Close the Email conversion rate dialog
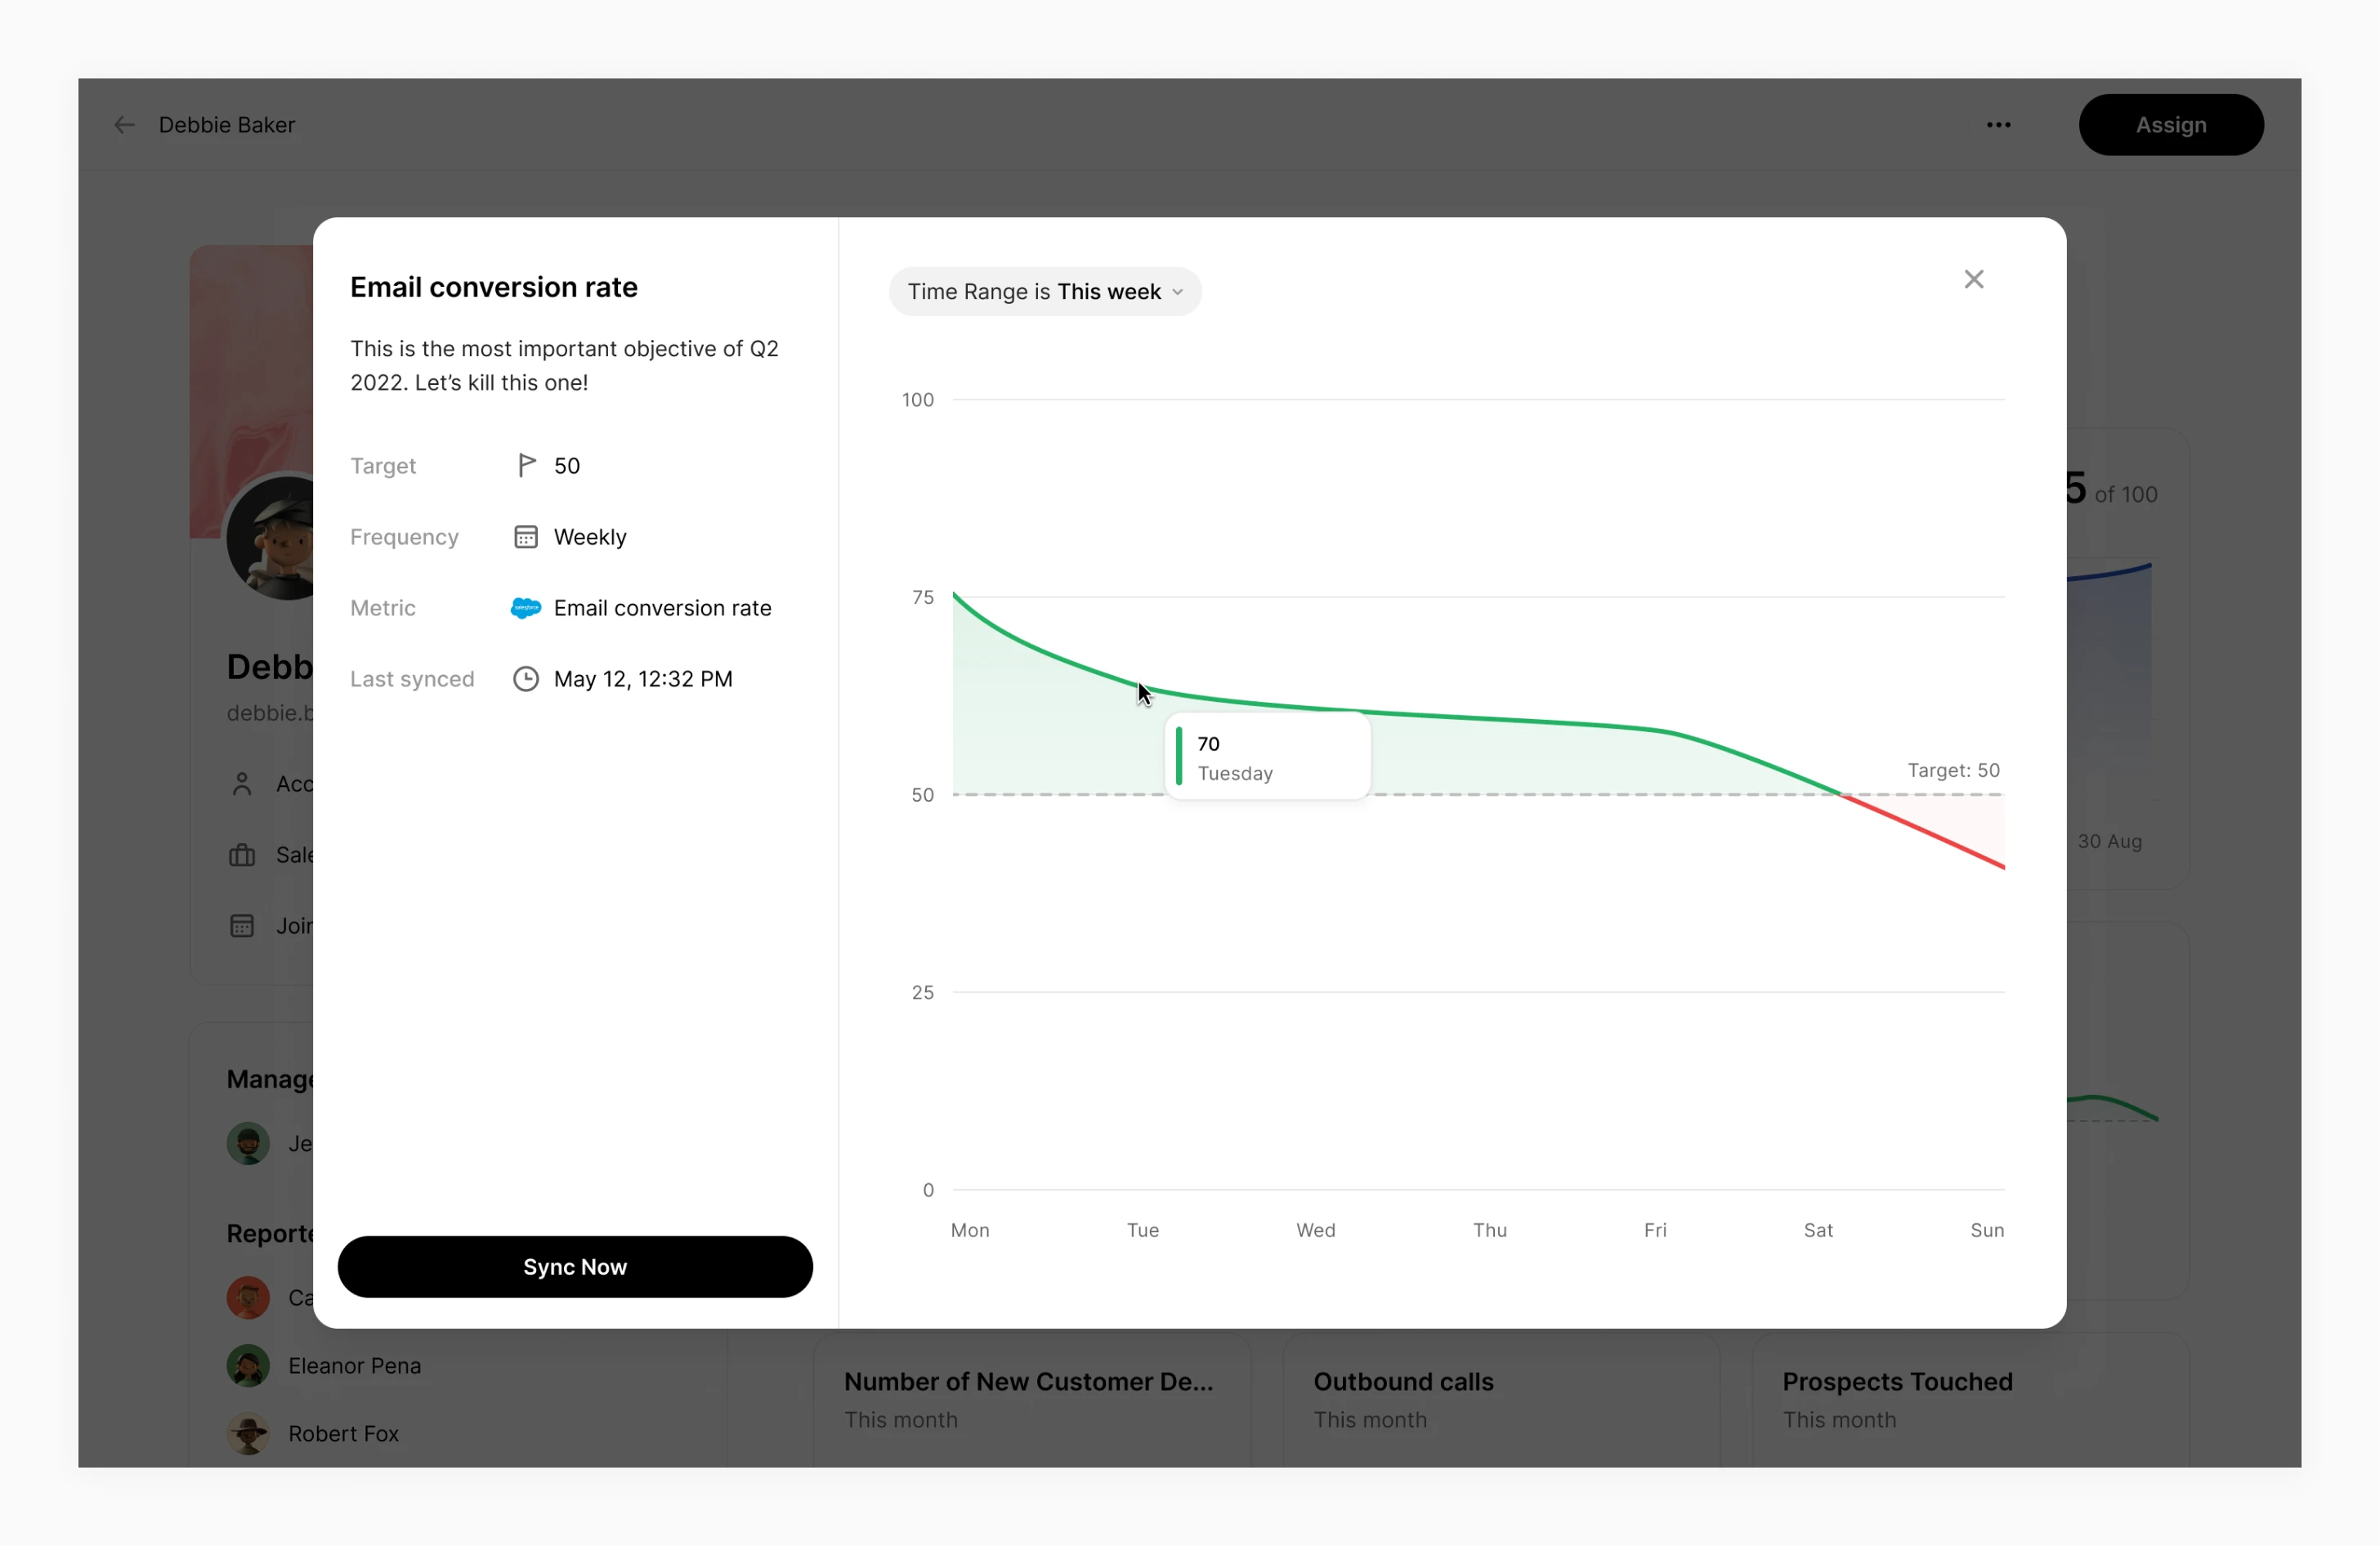Image resolution: width=2380 pixels, height=1546 pixels. click(1973, 279)
